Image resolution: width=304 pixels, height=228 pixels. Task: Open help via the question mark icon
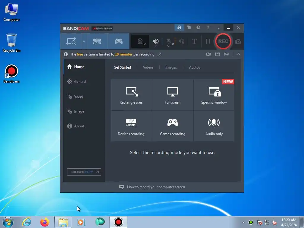[208, 28]
